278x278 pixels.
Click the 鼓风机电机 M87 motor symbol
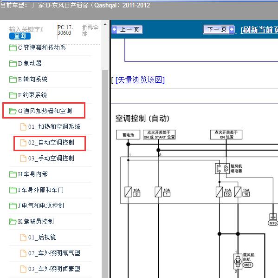[238, 262]
